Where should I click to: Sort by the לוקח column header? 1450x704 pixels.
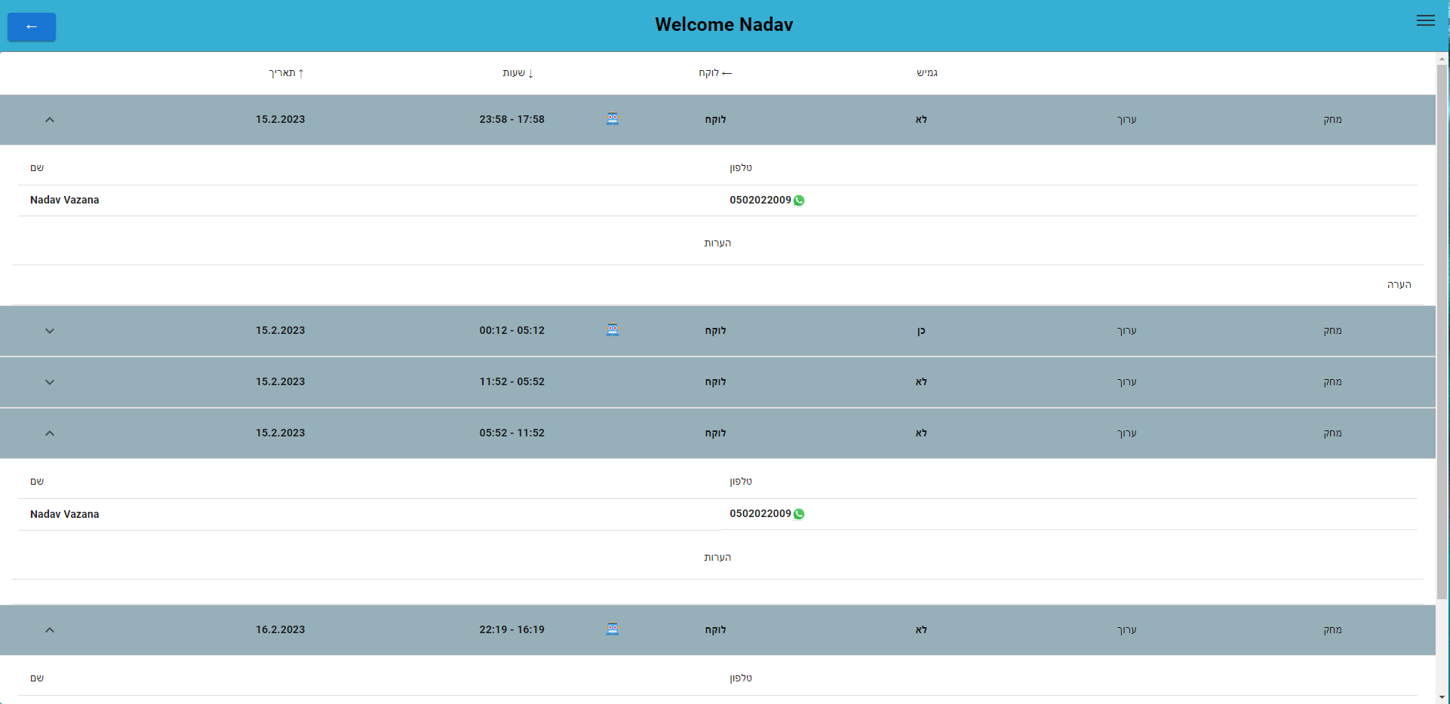click(715, 73)
